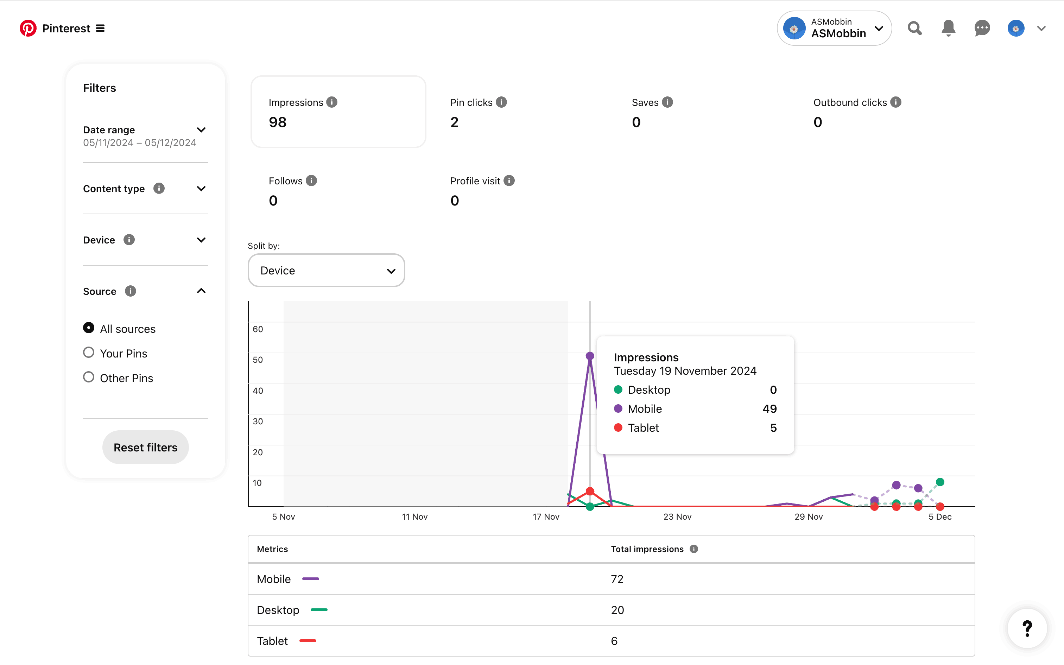Open the messages speech bubble icon
Image resolution: width=1064 pixels, height=665 pixels.
pos(982,28)
